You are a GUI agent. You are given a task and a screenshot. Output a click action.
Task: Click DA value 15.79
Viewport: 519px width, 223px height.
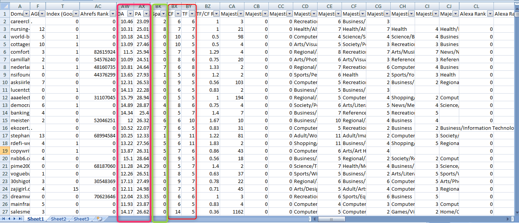click(125, 97)
